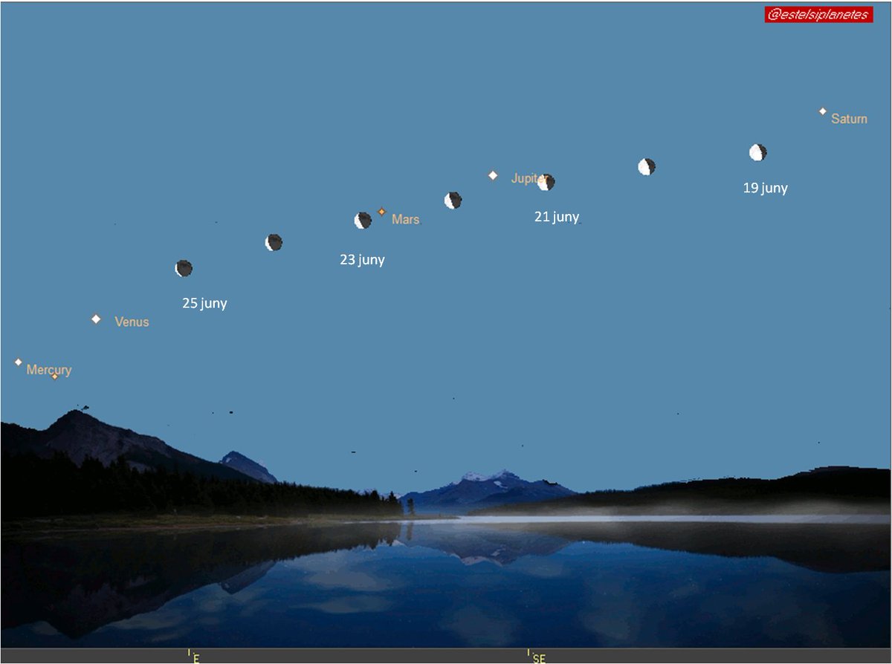Screen dimensions: 892x664
Task: Click the Venus label
Action: tap(132, 322)
